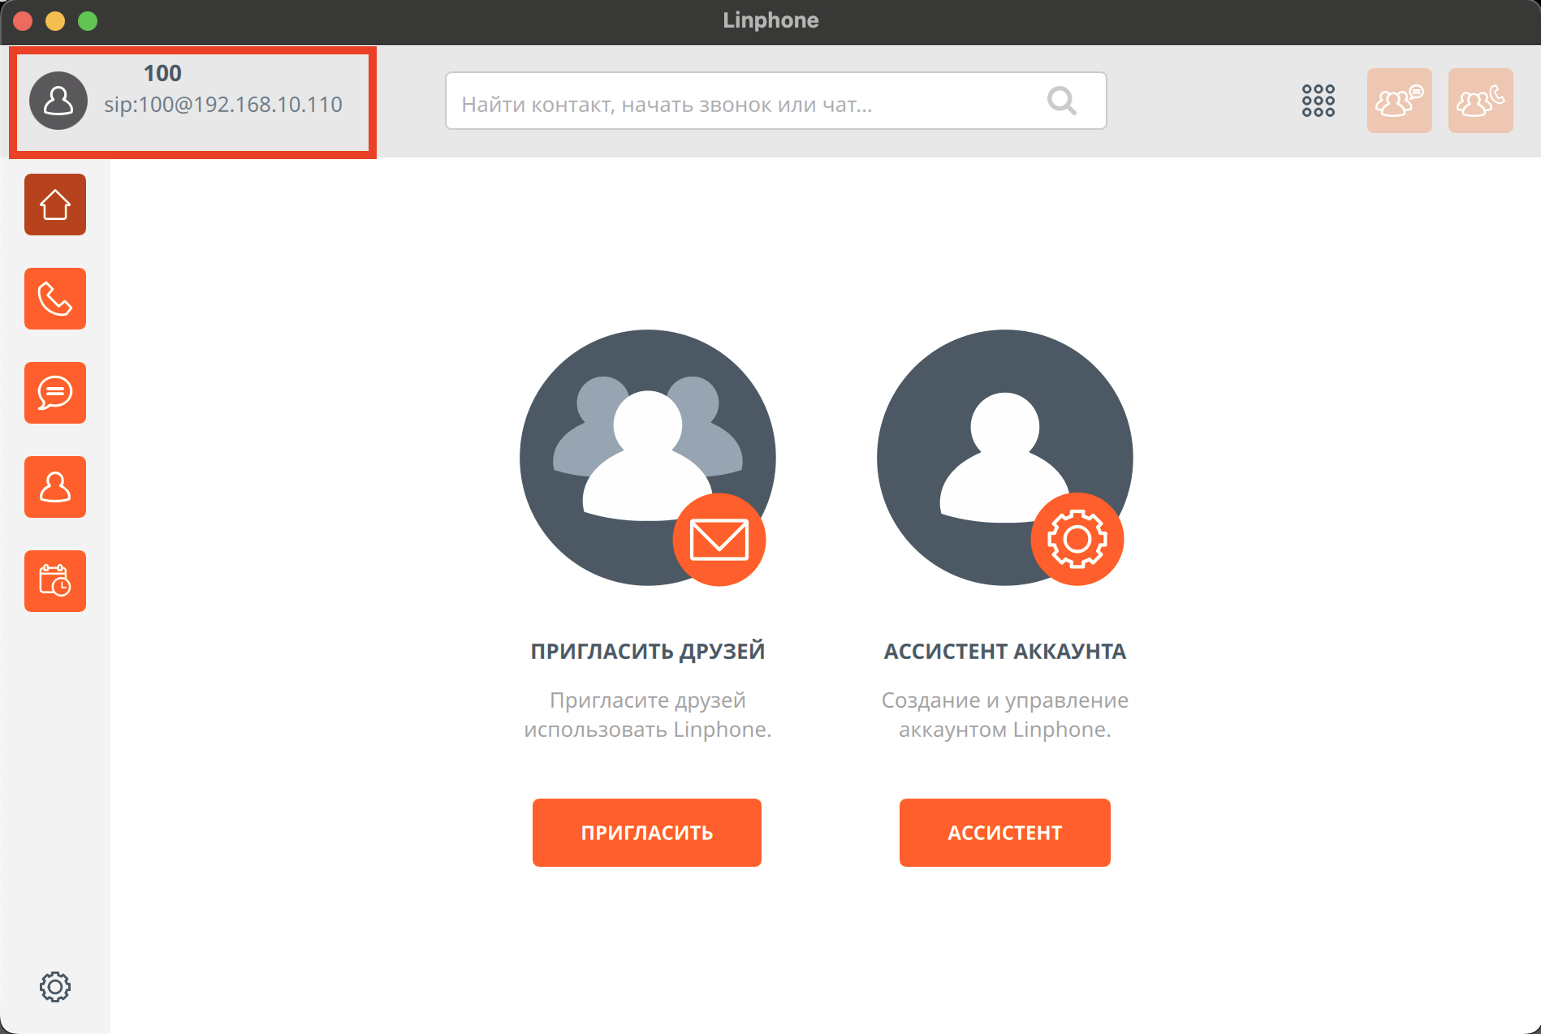
Task: Open scheduled meetings calendar icon
Action: pyautogui.click(x=55, y=581)
